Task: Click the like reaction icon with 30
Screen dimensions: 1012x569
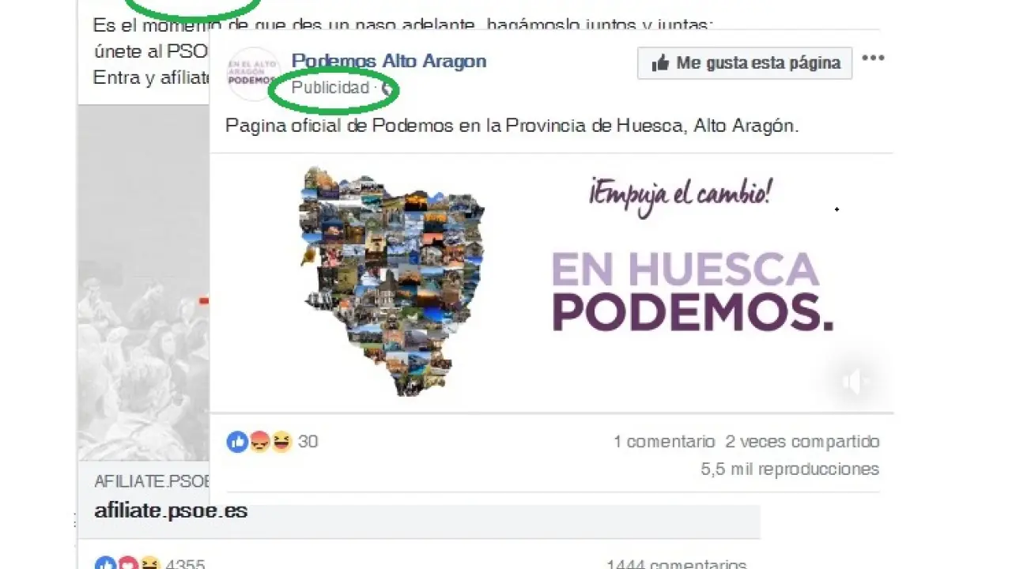Action: 237,442
